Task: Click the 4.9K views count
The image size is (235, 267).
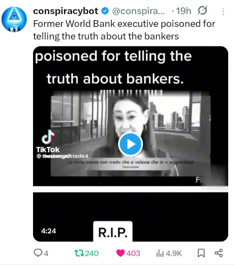Action: coord(174,253)
